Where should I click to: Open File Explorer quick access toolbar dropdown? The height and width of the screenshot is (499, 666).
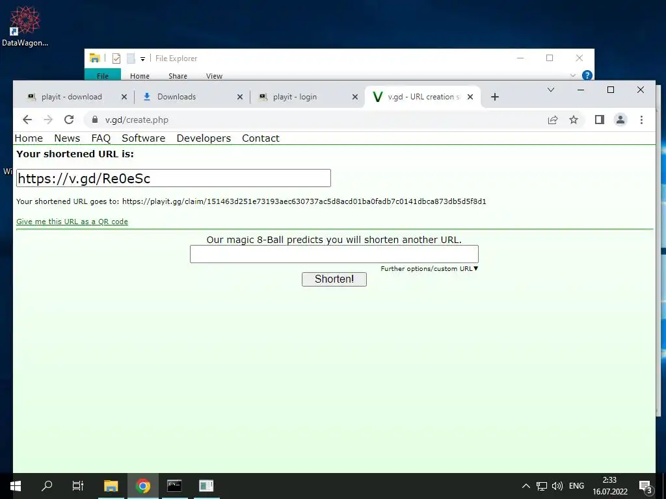[x=142, y=59]
